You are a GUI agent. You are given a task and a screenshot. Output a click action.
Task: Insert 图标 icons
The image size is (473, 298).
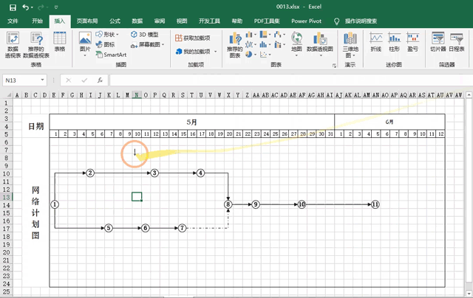(105, 44)
